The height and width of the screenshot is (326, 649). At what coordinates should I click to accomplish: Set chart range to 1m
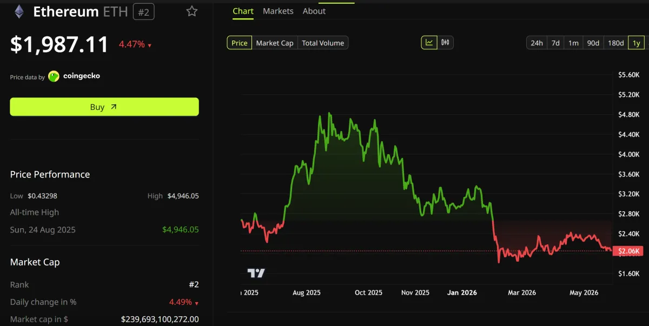[x=573, y=43]
